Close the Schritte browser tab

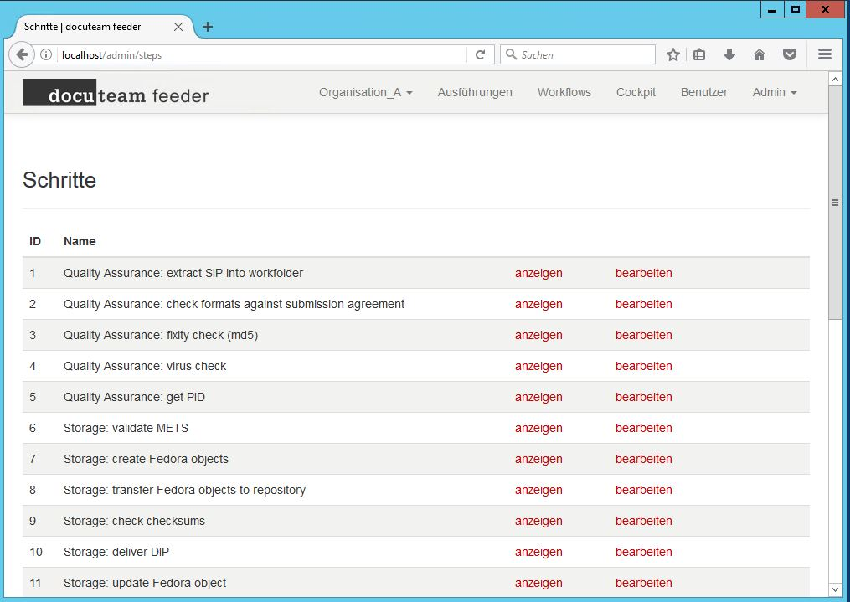point(178,27)
